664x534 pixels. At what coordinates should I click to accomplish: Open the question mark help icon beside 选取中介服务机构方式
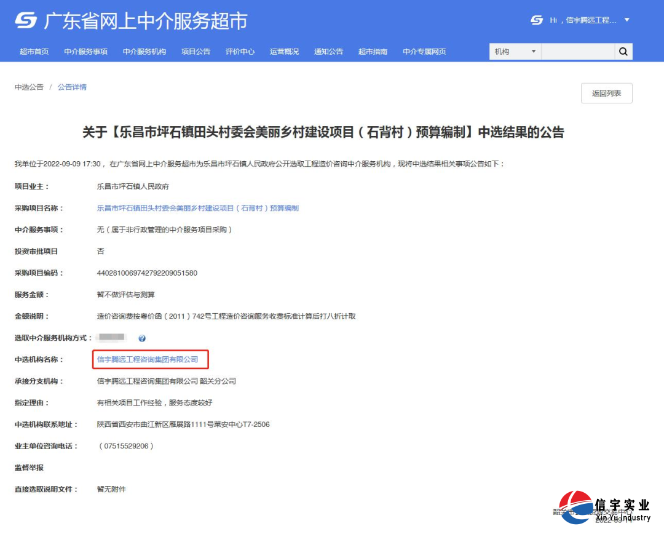141,338
